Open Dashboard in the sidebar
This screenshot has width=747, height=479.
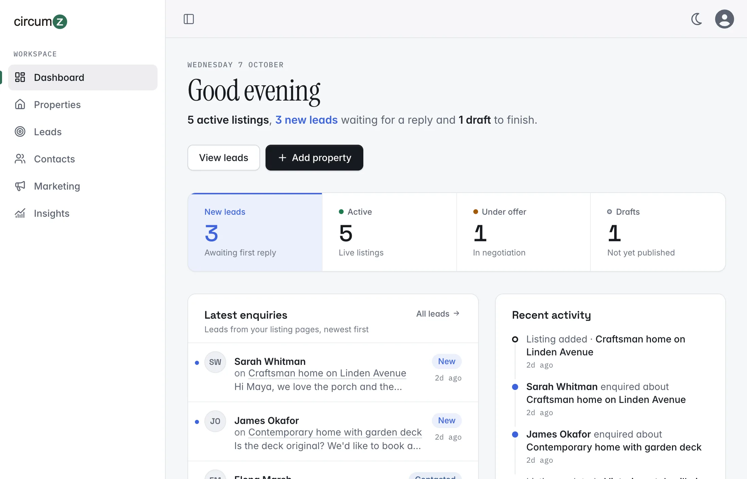coord(83,78)
